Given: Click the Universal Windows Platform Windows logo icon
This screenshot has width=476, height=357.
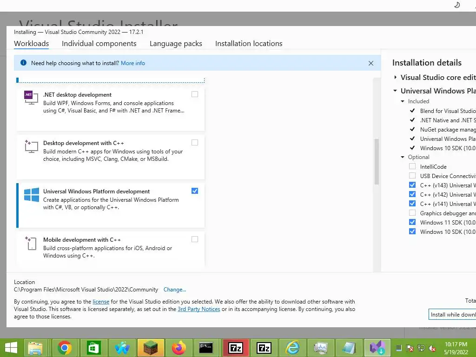Looking at the screenshot, I should coord(32,195).
